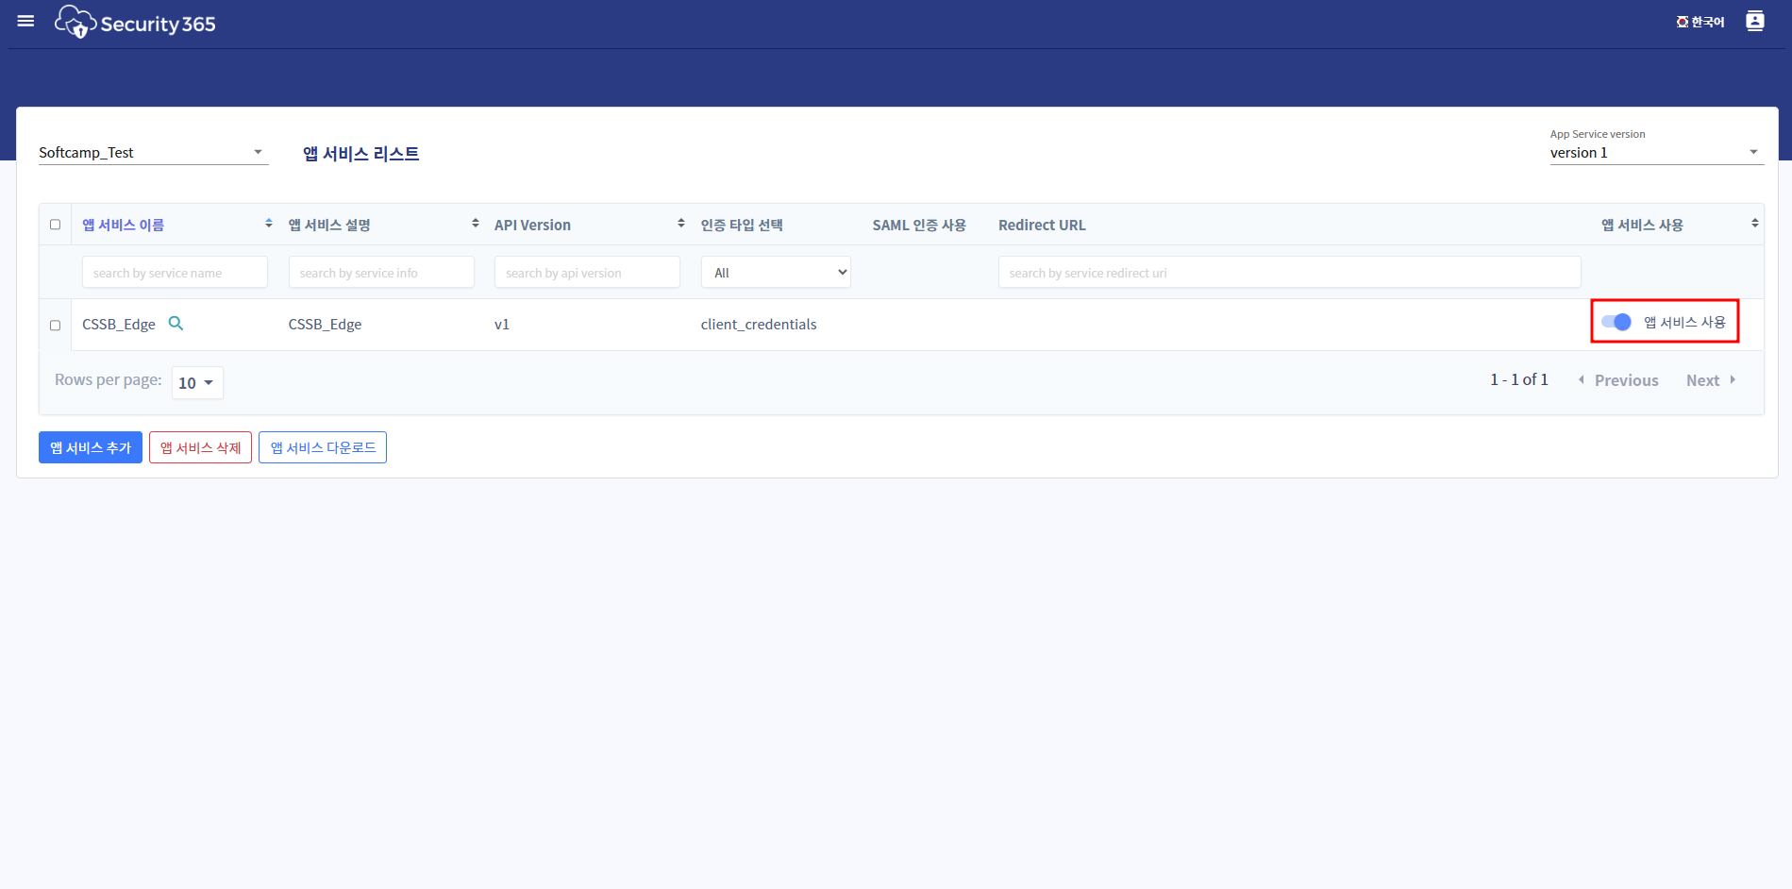Screen dimensions: 1792x889
Task: Sort by API Version column arrows
Action: click(680, 224)
